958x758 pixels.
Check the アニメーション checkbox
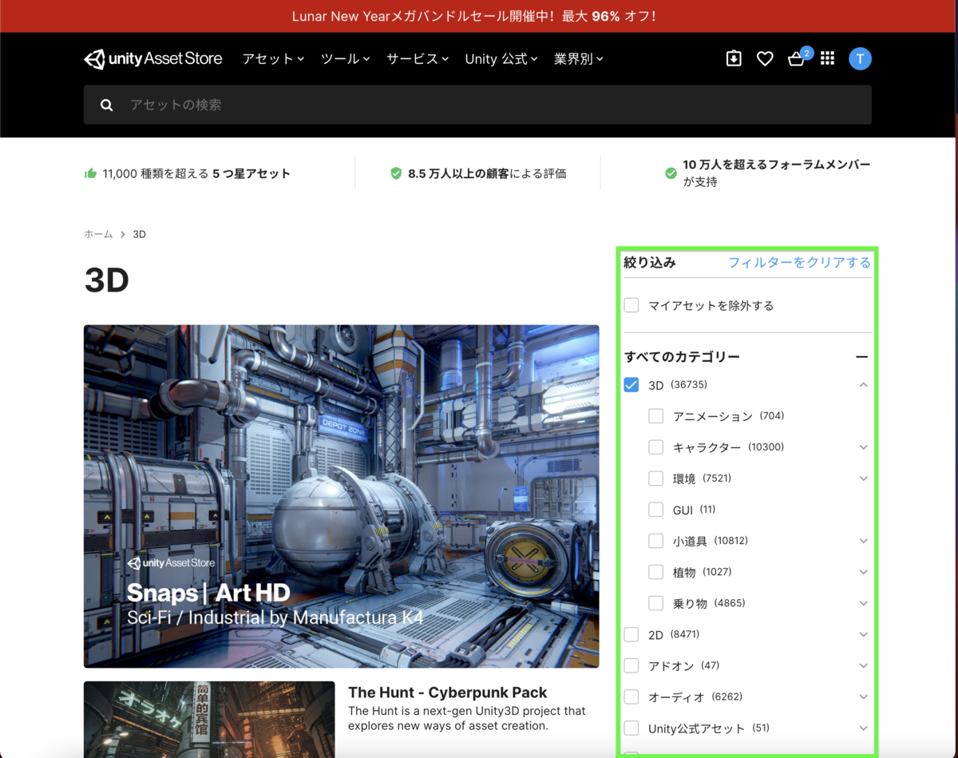(656, 416)
